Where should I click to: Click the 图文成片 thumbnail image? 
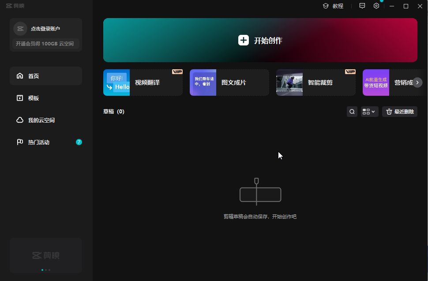click(x=203, y=82)
